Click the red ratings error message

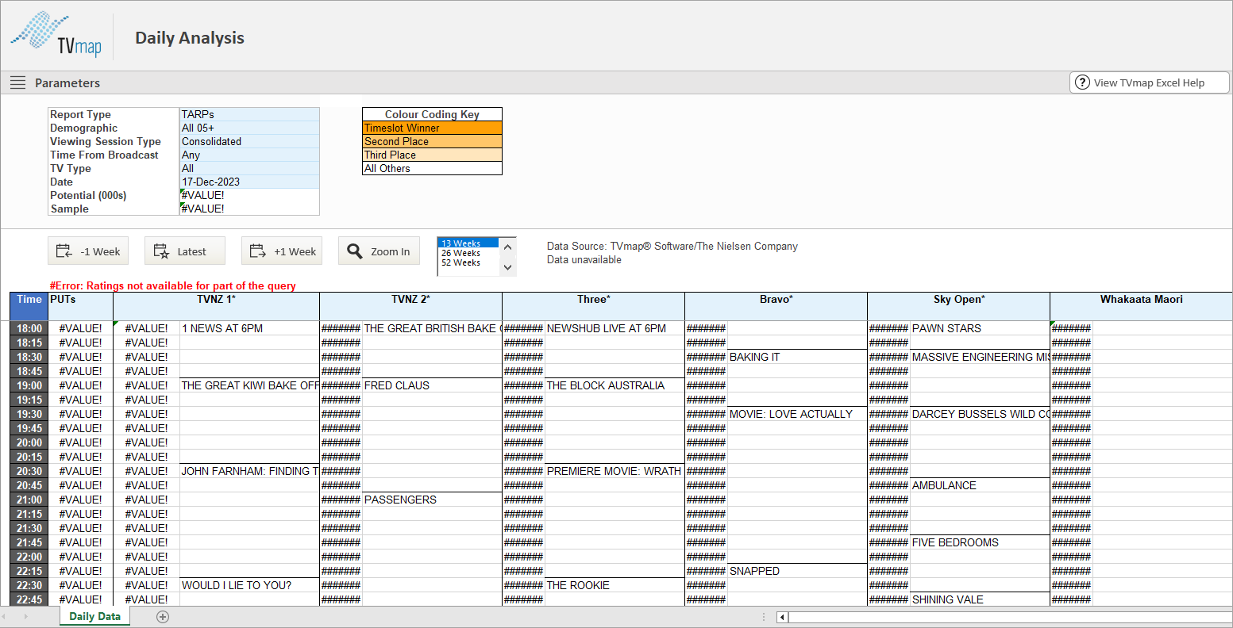pyautogui.click(x=172, y=285)
